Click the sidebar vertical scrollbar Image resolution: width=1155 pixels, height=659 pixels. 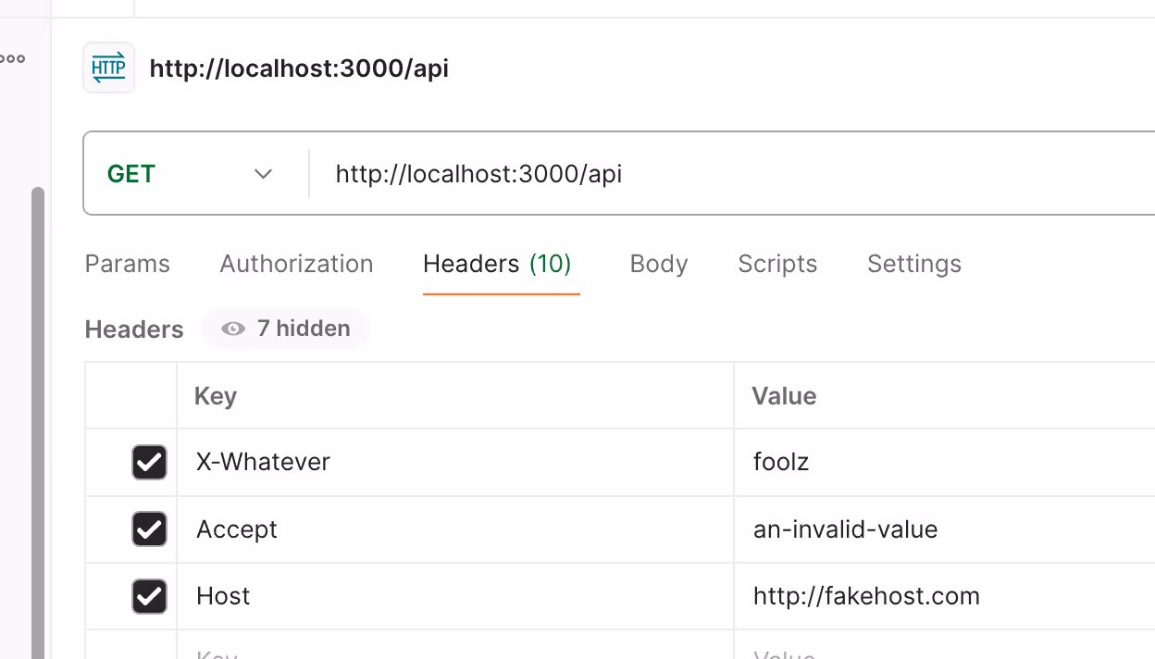point(38,422)
